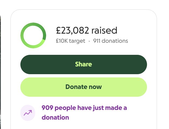Click the purple word "donation" on the second line
Image resolution: width=169 pixels, height=129 pixels.
click(55, 117)
